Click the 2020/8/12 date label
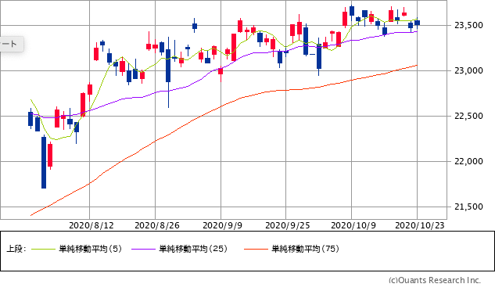The height and width of the screenshot is (291, 495). click(91, 225)
